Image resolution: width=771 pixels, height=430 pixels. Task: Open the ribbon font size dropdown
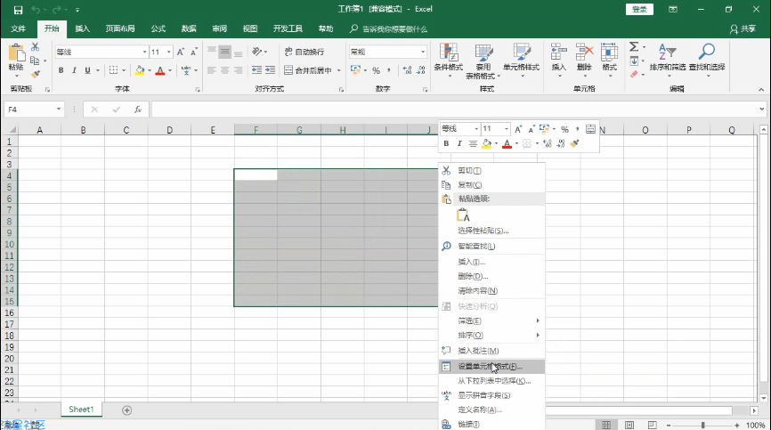pyautogui.click(x=168, y=52)
